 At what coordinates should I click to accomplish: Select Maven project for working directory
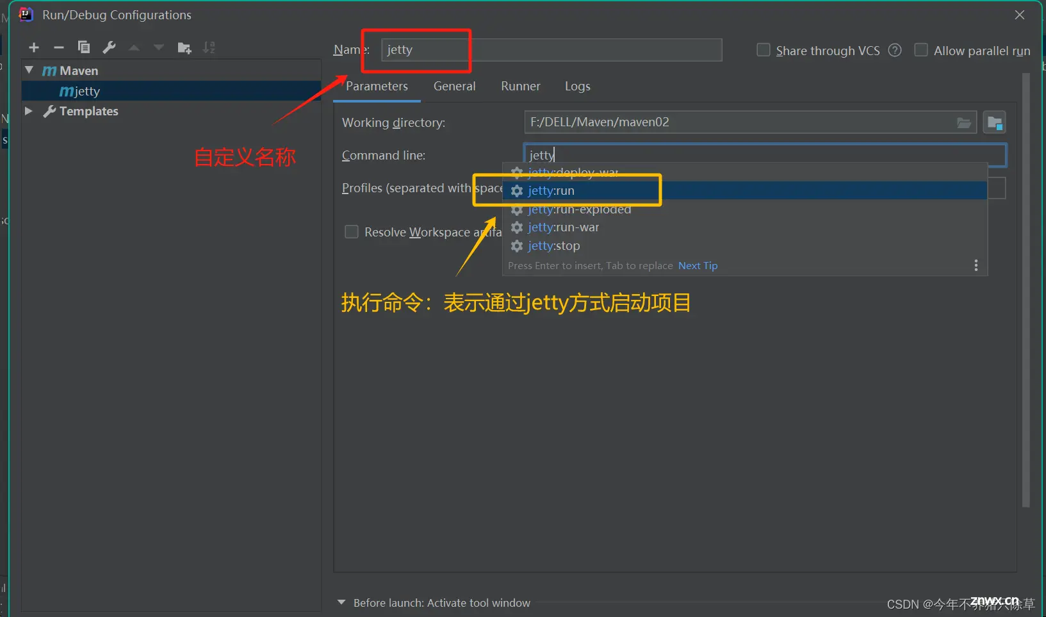(995, 122)
